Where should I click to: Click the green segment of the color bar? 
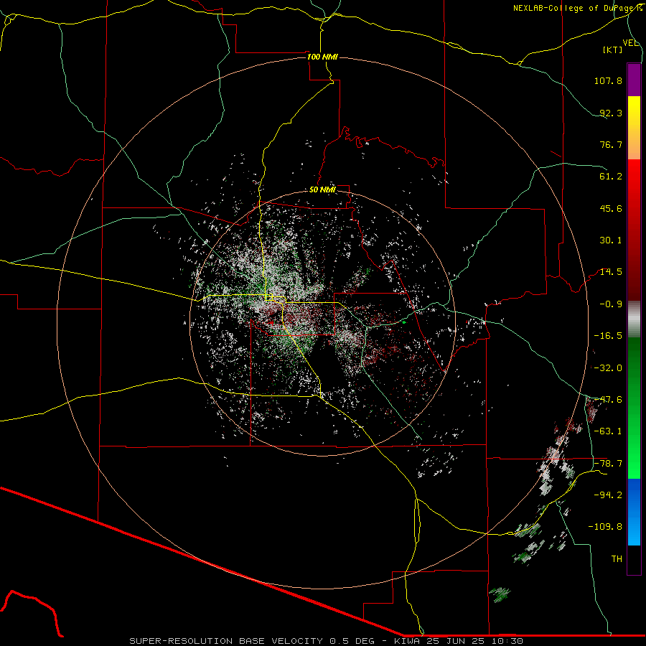[x=634, y=408]
